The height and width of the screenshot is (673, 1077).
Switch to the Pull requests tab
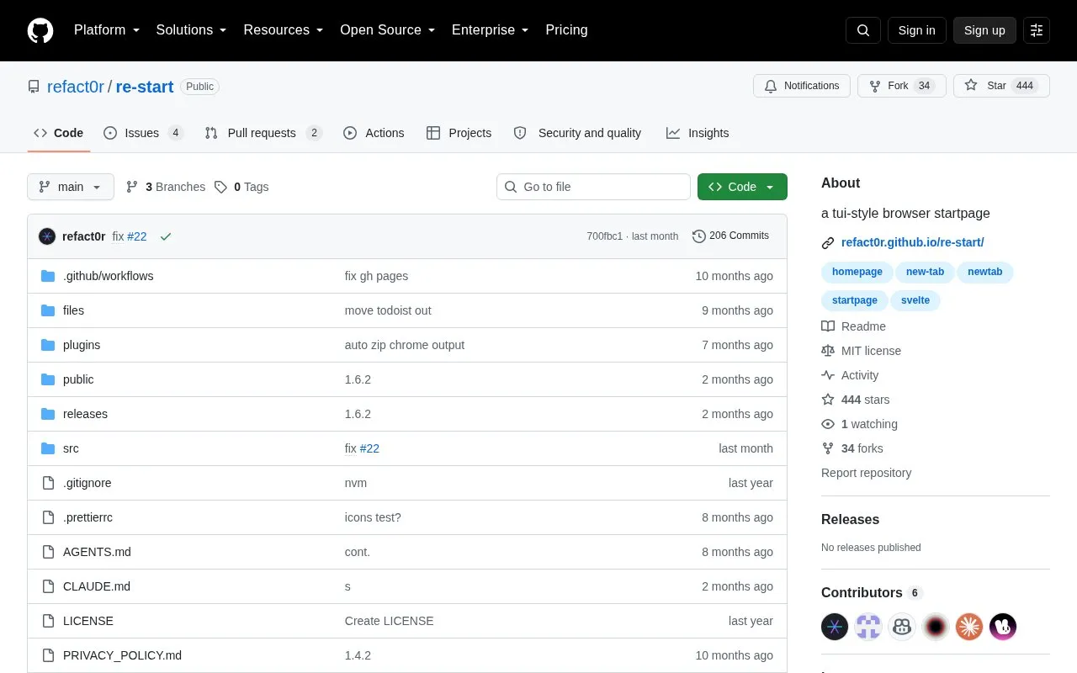pyautogui.click(x=263, y=133)
